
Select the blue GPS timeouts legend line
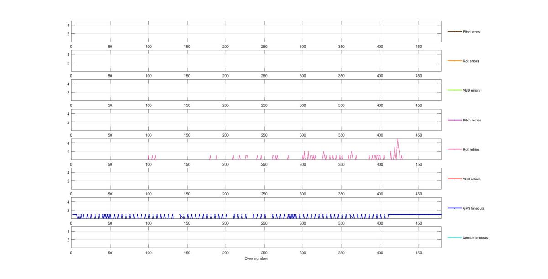[454, 208]
